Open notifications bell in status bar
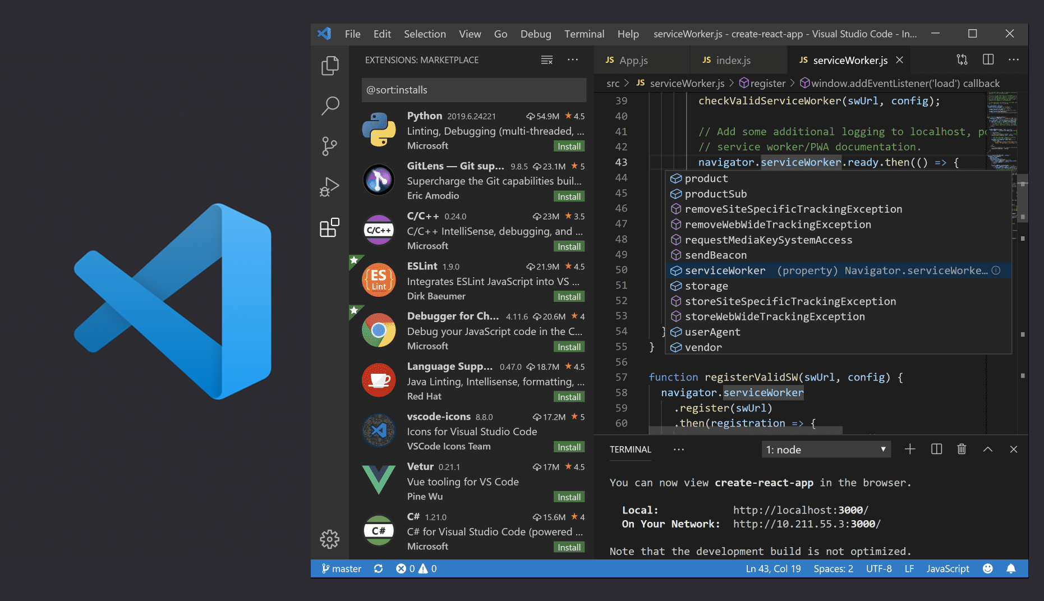1044x601 pixels. click(x=1011, y=568)
